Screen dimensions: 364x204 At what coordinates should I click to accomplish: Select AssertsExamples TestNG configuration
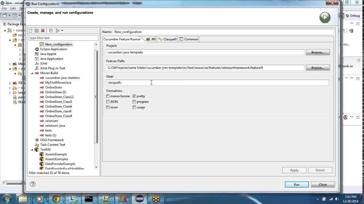[x=57, y=159]
